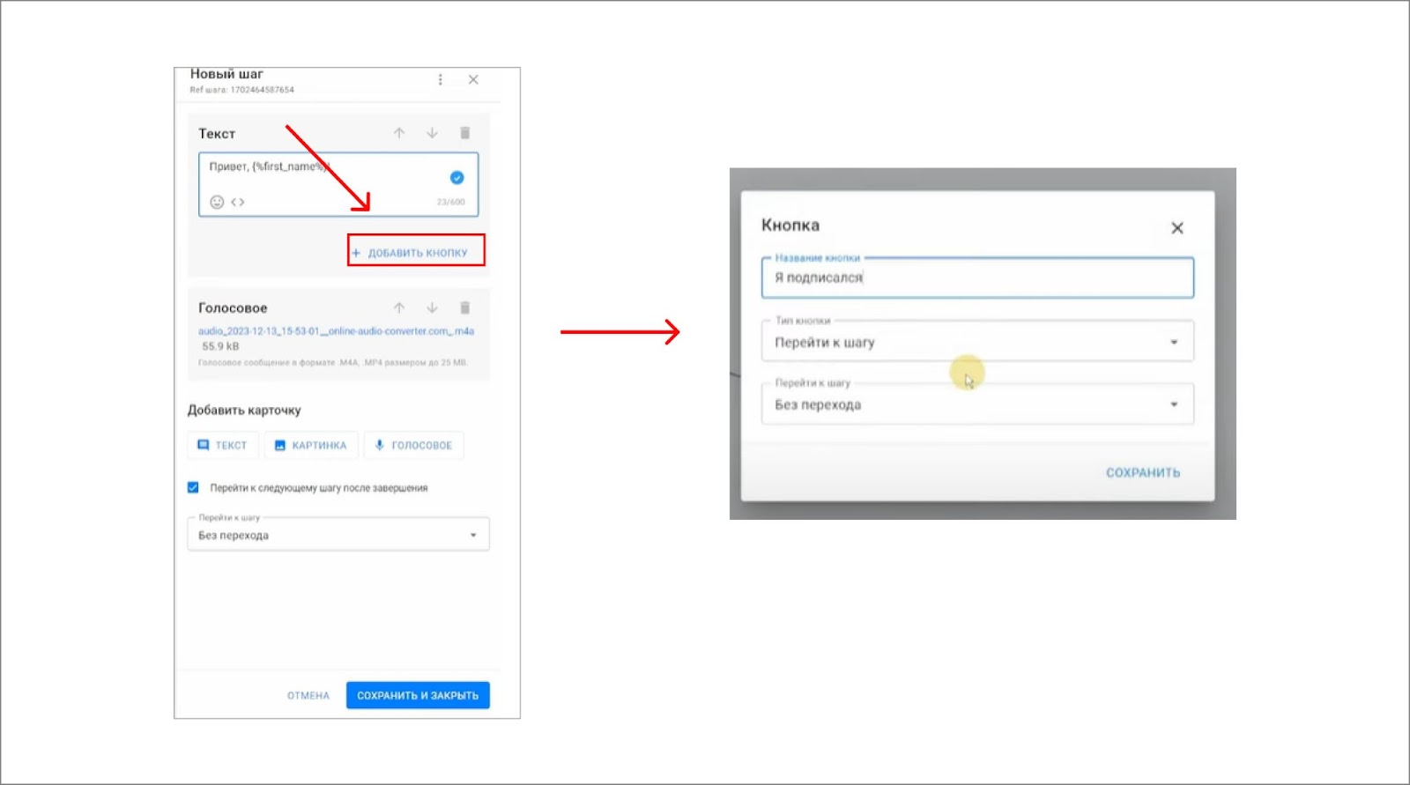This screenshot has width=1410, height=785.
Task: Move the Голосовое card down
Action: 432,307
